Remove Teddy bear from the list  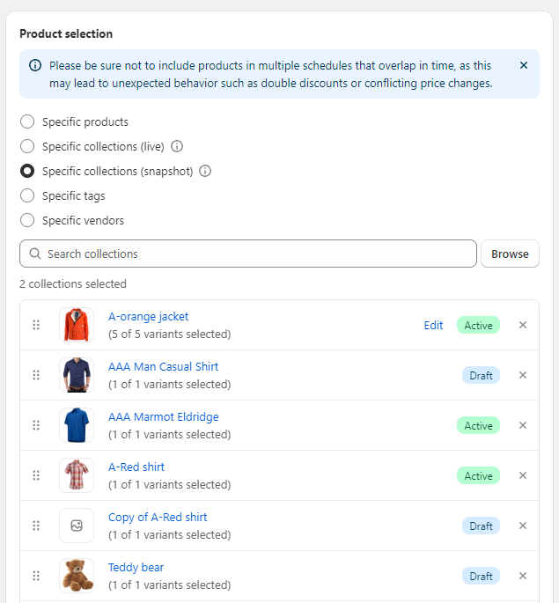tap(523, 576)
